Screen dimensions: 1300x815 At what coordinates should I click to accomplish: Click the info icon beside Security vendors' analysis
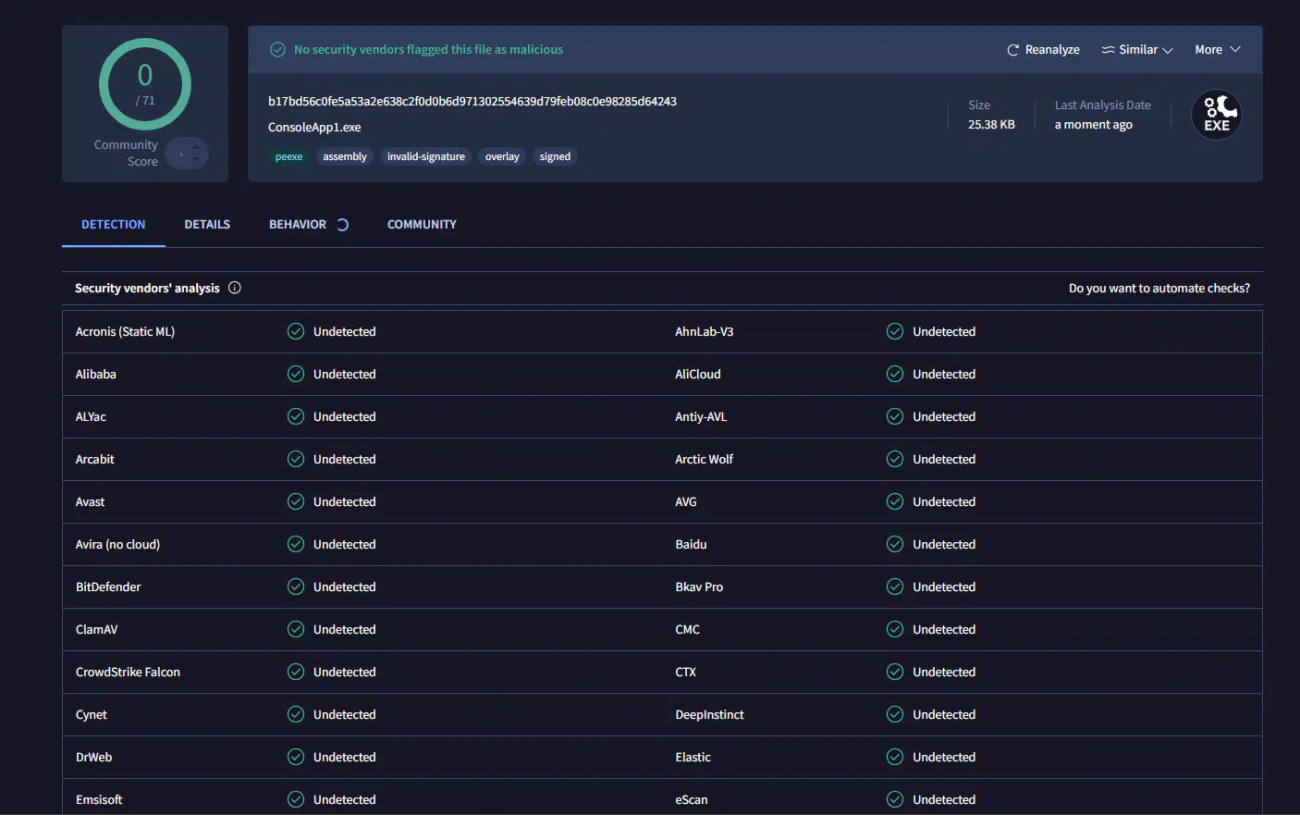[235, 288]
